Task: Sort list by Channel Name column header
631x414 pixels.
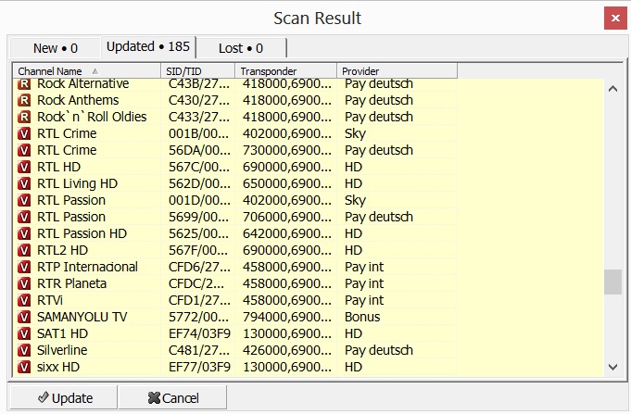Action: pos(86,70)
